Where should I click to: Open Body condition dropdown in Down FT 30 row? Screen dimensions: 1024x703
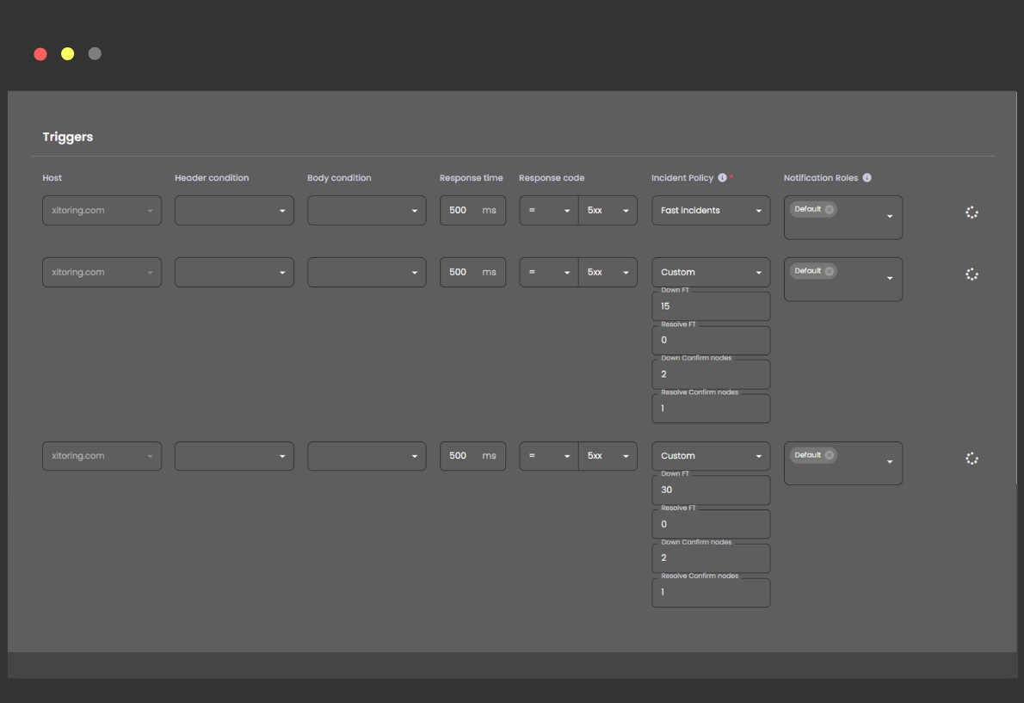click(x=367, y=455)
